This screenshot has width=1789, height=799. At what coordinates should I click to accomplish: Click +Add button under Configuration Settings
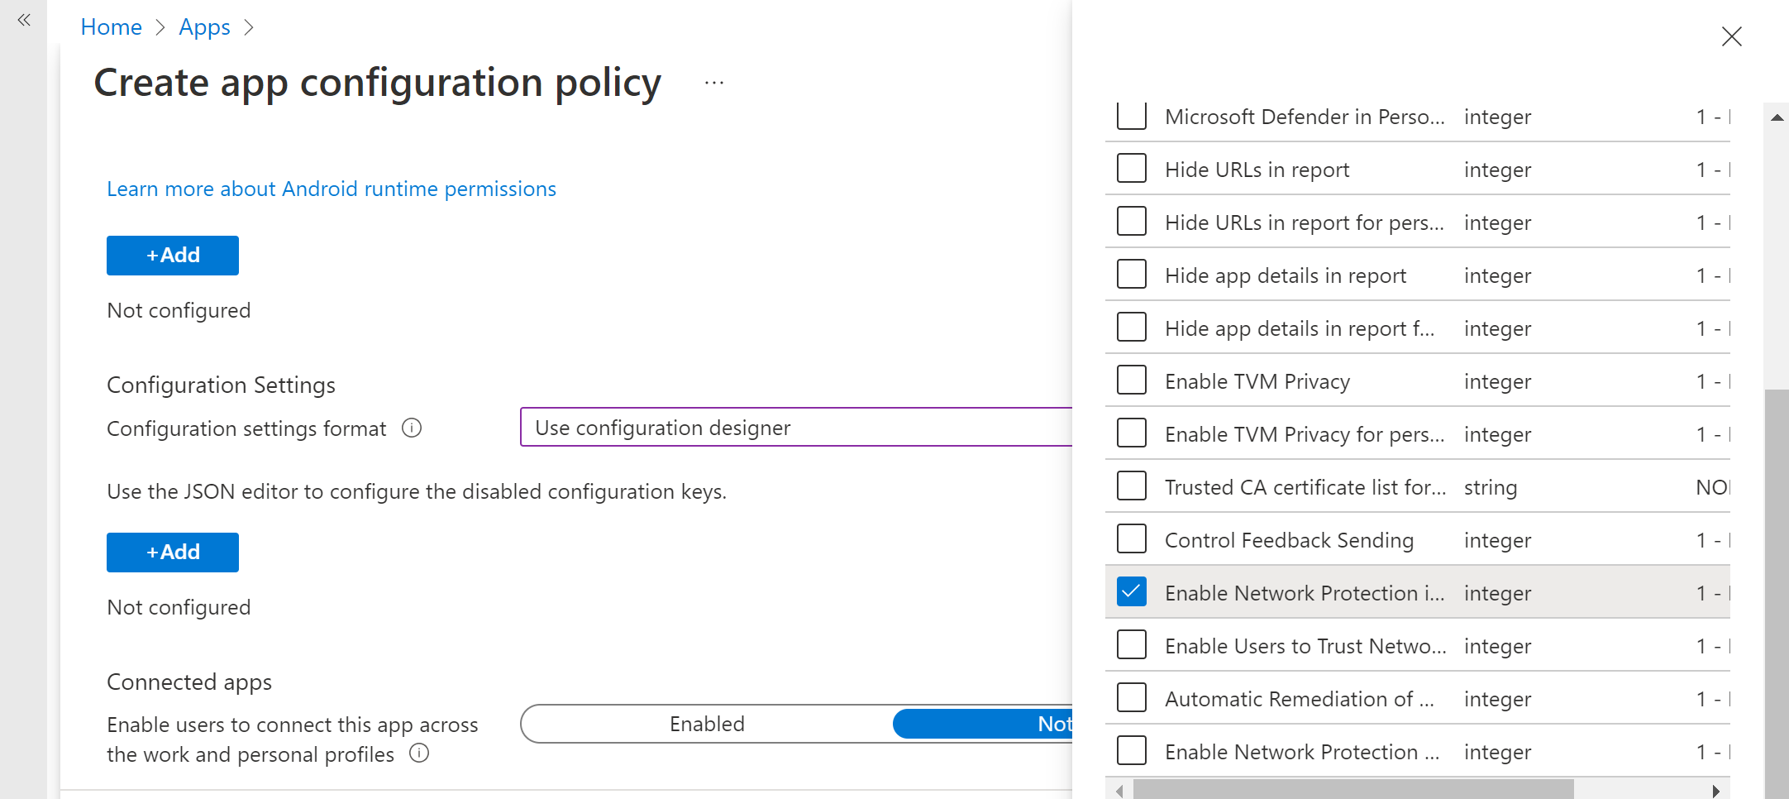coord(173,553)
